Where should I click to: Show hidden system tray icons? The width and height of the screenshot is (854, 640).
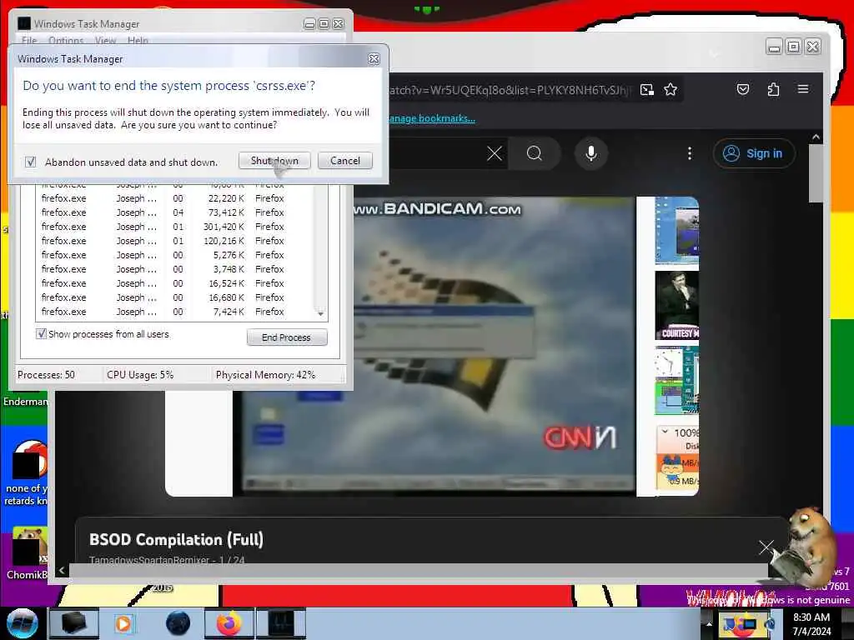tap(709, 623)
